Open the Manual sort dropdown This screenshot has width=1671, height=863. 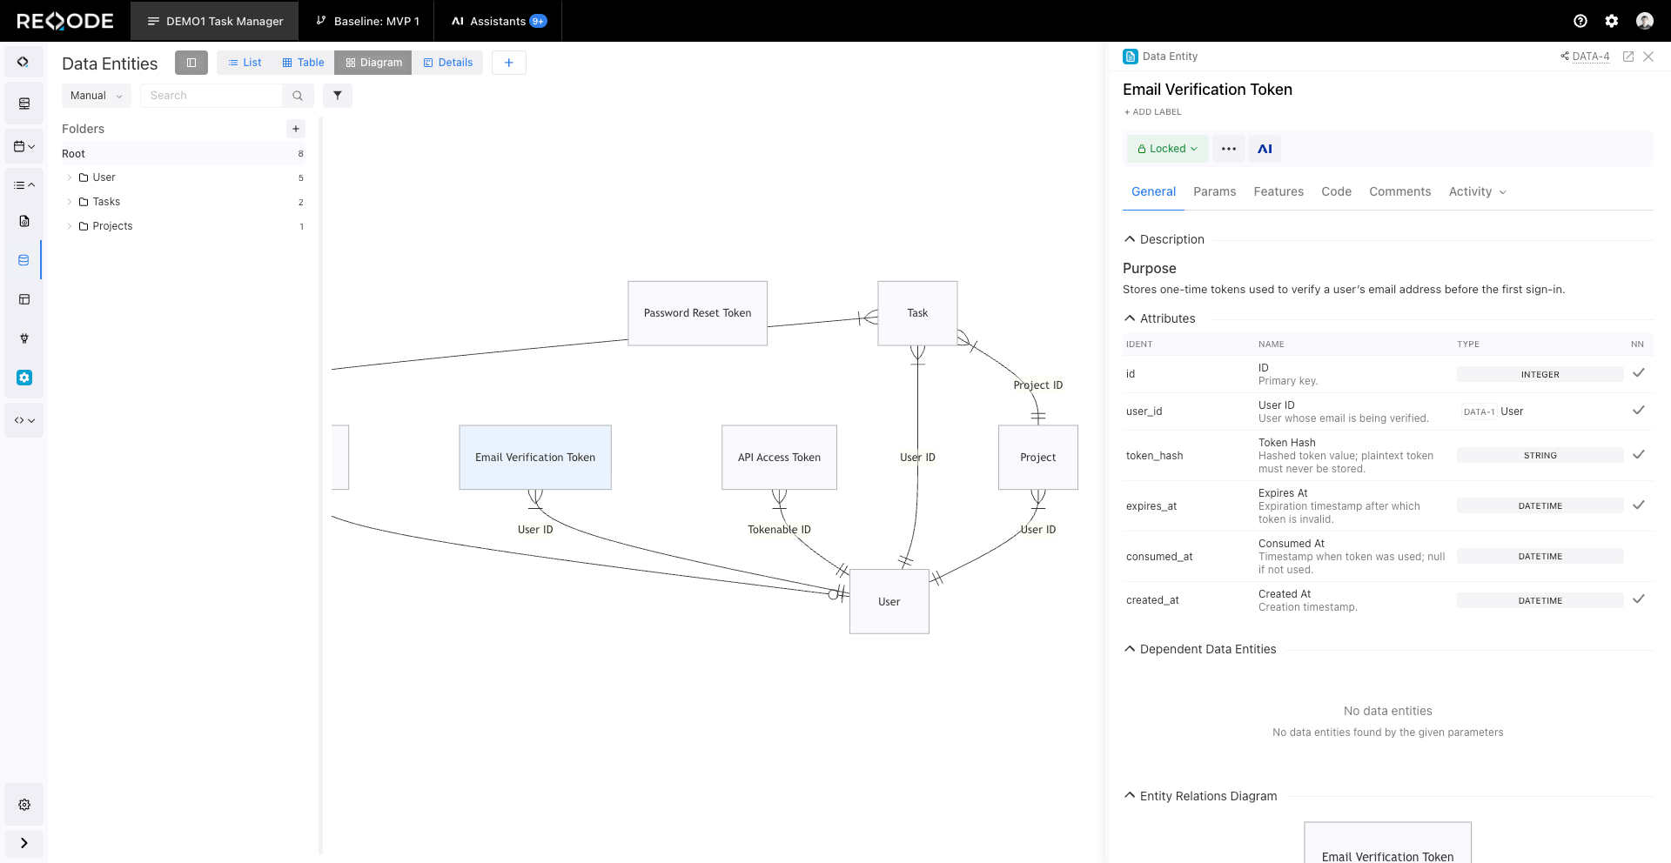pyautogui.click(x=96, y=96)
